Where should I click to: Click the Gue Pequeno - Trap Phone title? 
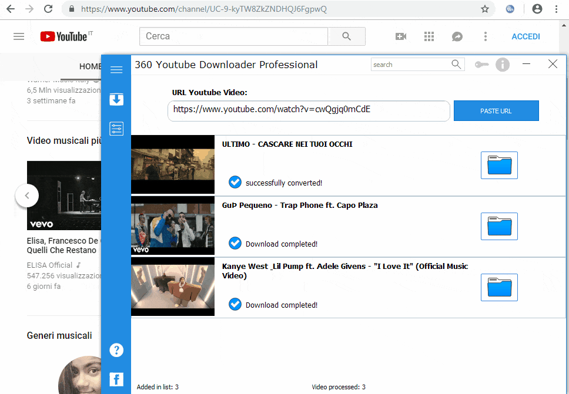300,205
